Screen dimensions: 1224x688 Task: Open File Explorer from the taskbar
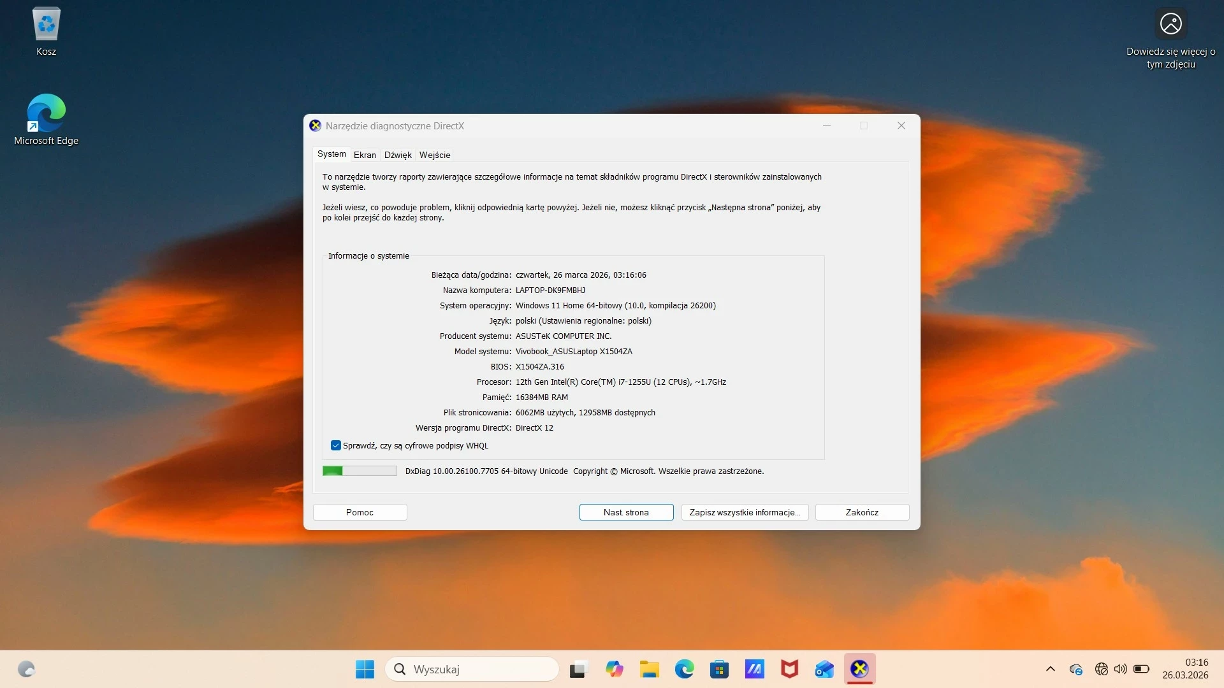click(649, 669)
